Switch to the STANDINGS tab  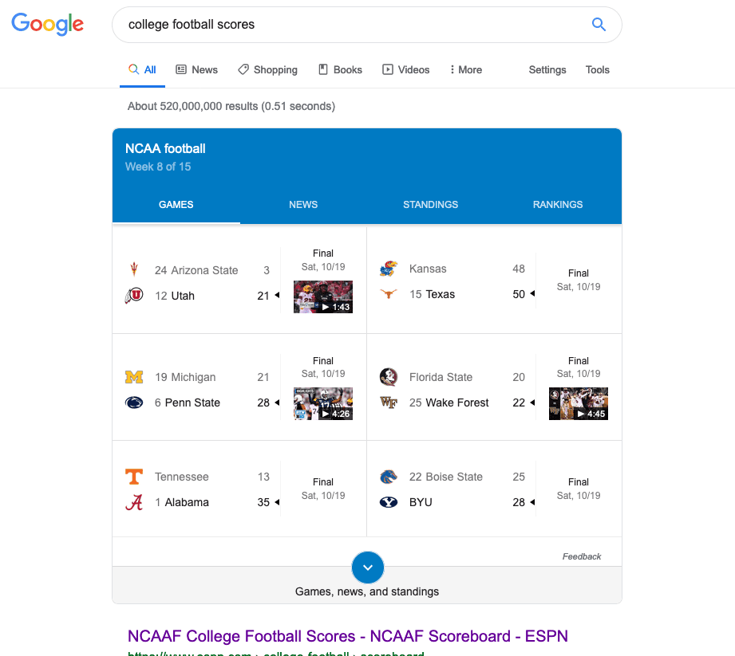430,205
